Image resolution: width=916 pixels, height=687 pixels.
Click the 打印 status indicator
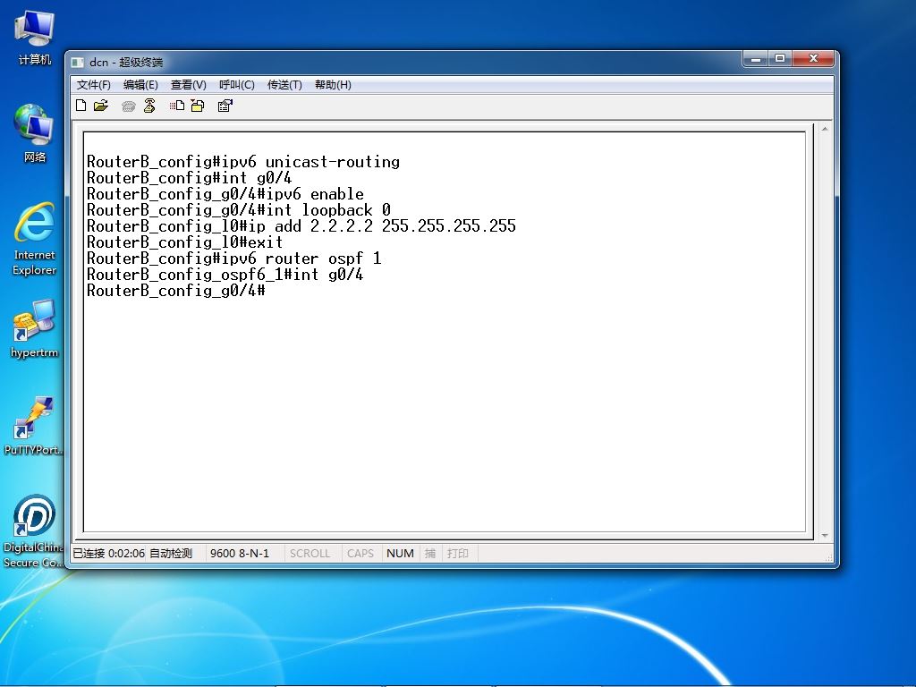click(x=457, y=553)
